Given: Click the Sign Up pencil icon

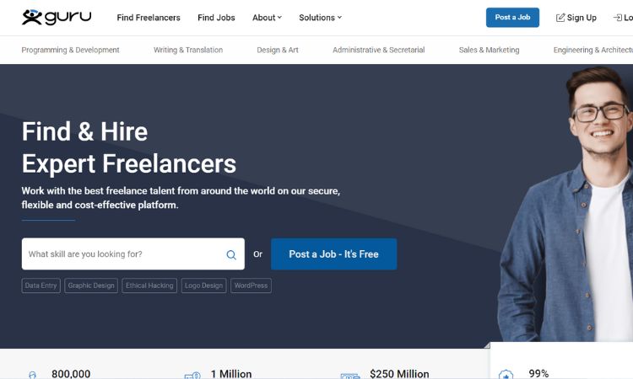Looking at the screenshot, I should [560, 18].
